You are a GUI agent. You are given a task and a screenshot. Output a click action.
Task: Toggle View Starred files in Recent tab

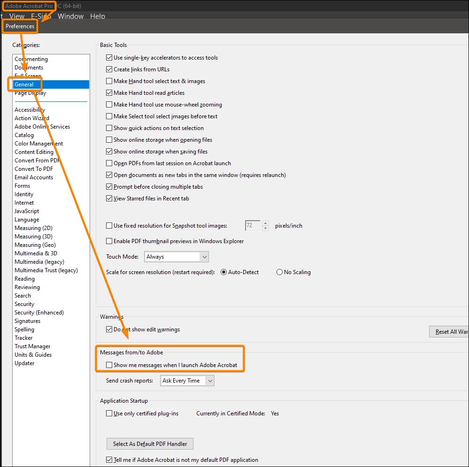pyautogui.click(x=109, y=198)
